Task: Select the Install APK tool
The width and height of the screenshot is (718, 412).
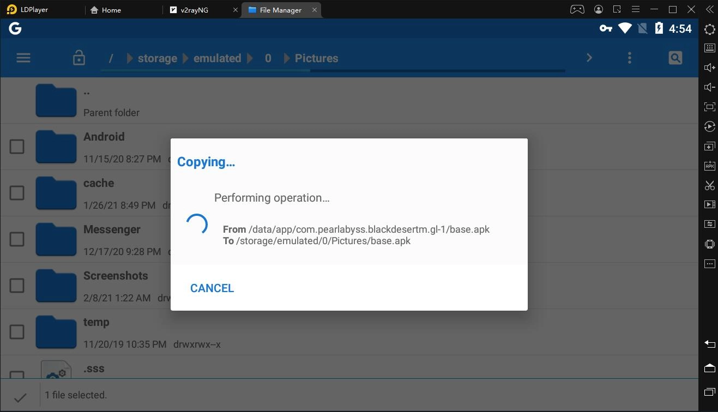Action: (709, 166)
